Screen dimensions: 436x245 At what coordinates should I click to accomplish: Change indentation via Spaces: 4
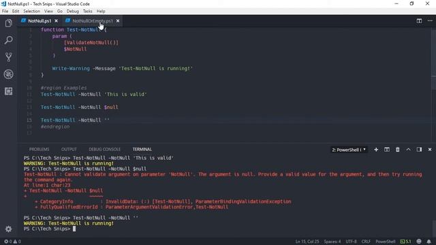[332, 242]
